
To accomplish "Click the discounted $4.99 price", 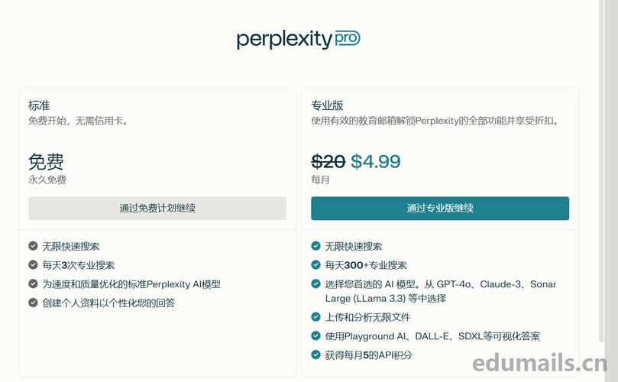I will tap(376, 161).
